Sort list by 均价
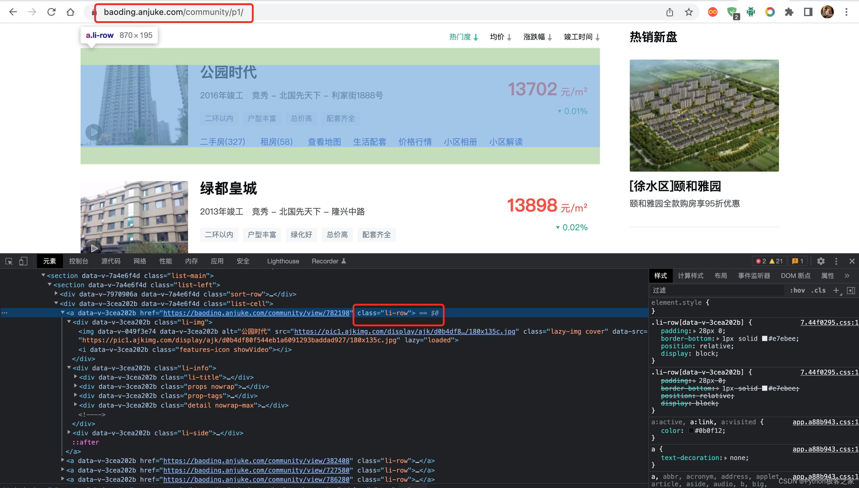Viewport: 859px width, 488px height. (x=501, y=37)
